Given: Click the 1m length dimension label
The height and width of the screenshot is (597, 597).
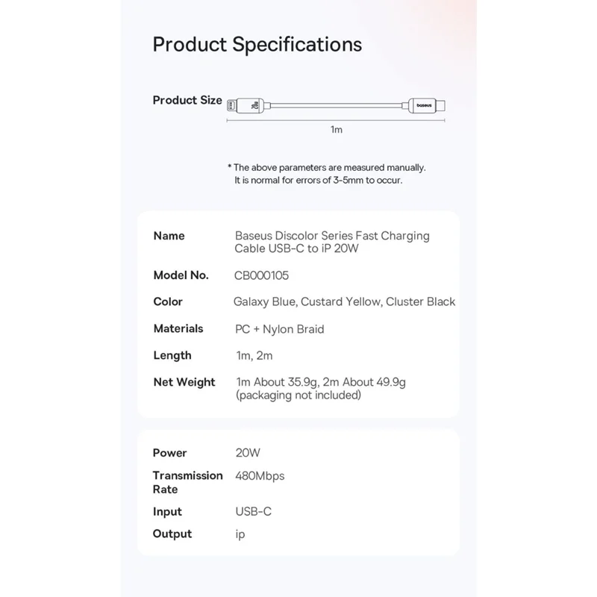Looking at the screenshot, I should 336,130.
